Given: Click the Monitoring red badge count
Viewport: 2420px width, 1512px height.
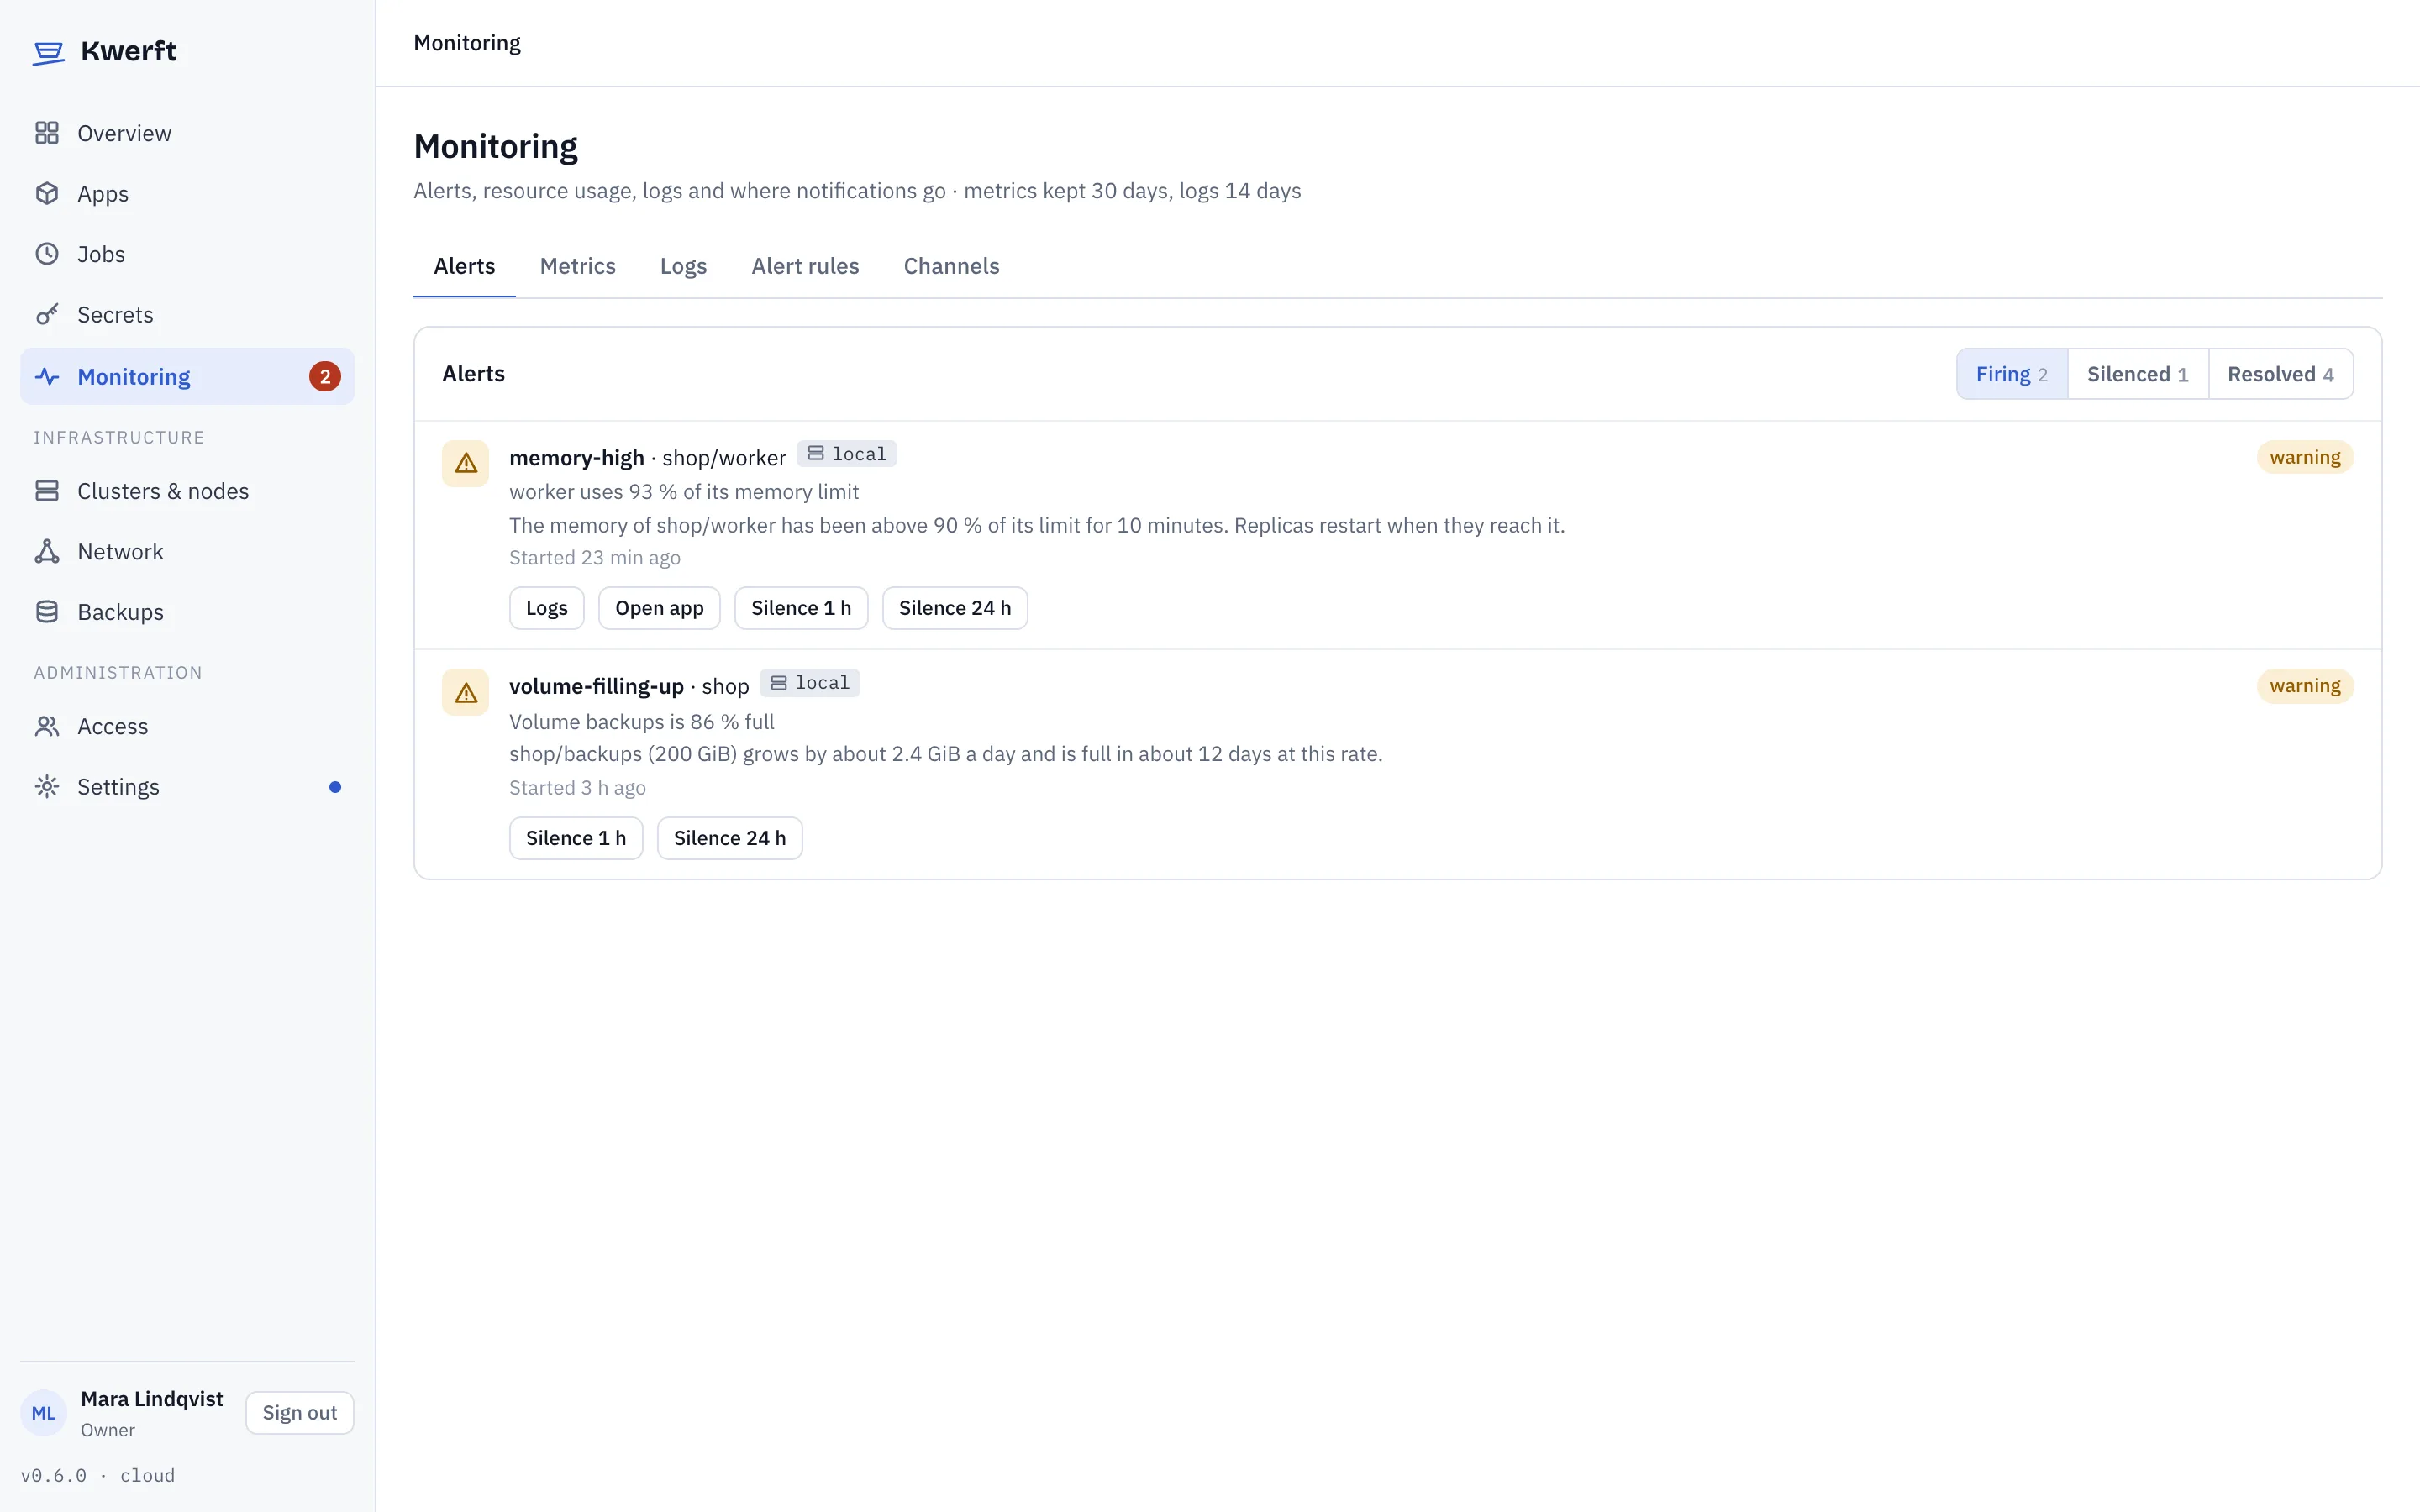Looking at the screenshot, I should (x=325, y=377).
